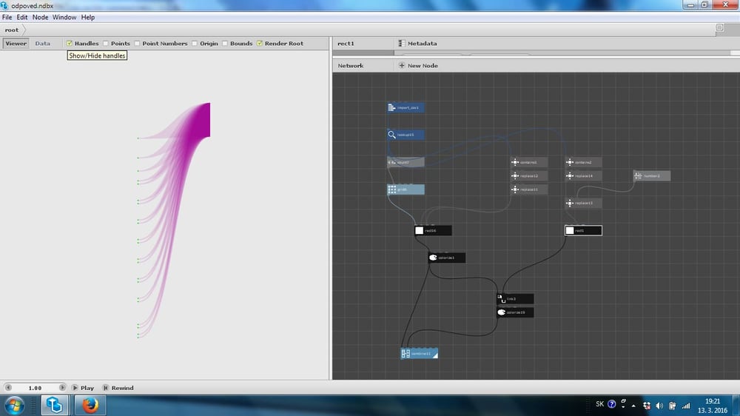The image size is (740, 416).
Task: Click network signal icon in tray
Action: coord(686,406)
